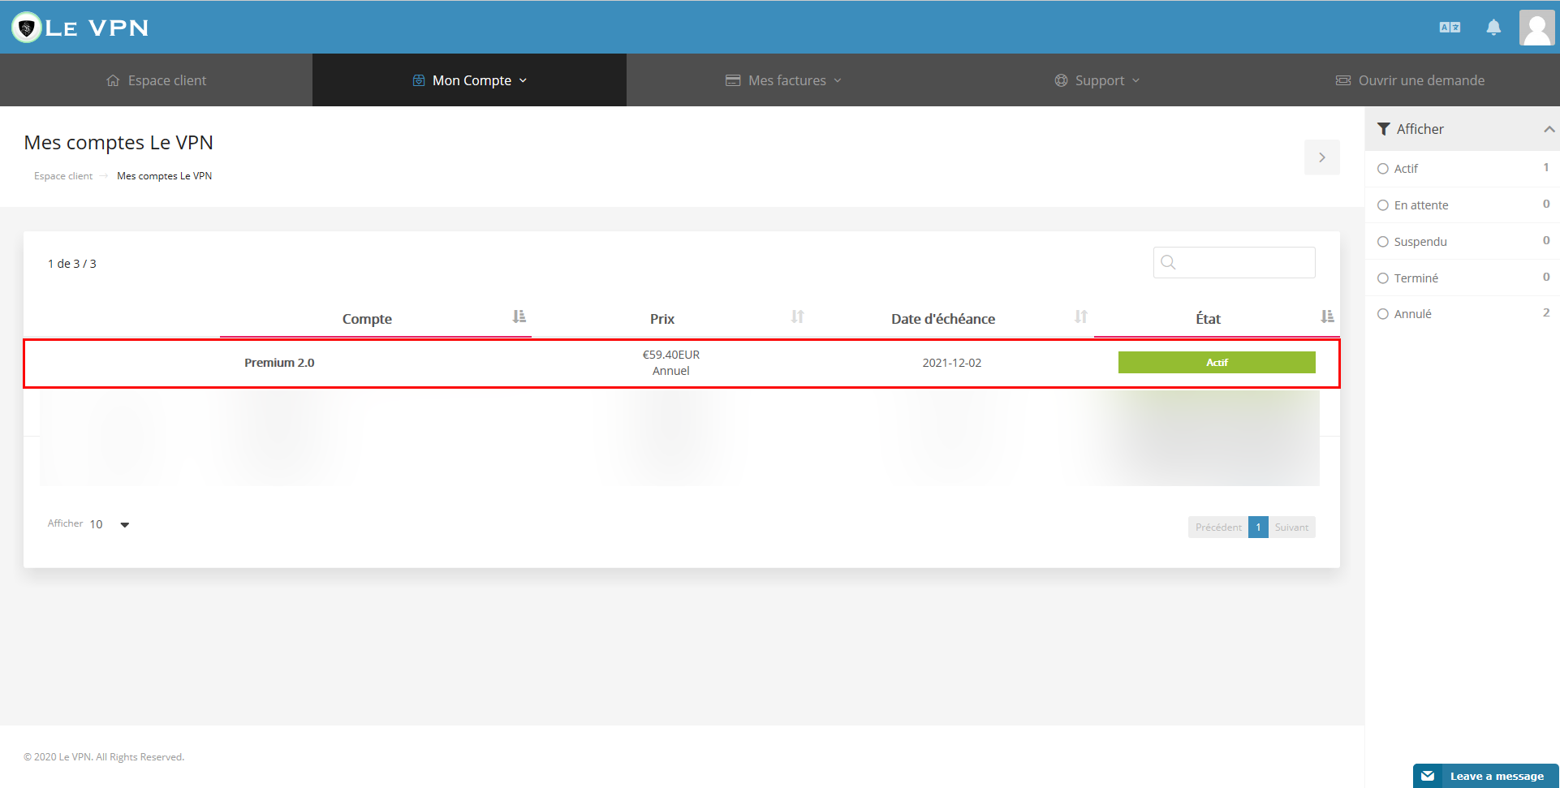This screenshot has width=1560, height=788.
Task: Click the Précédent pagination button
Action: (x=1218, y=527)
